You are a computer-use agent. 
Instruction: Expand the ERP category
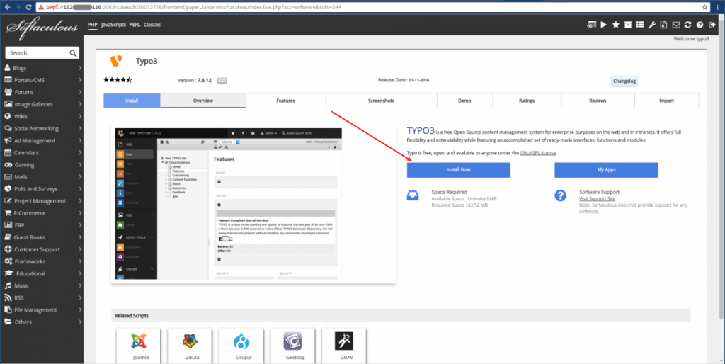point(42,225)
